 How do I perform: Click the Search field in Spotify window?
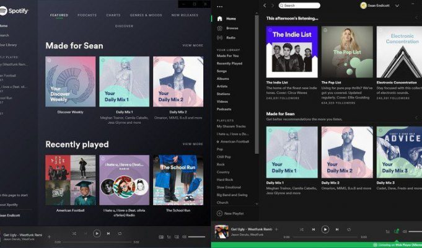[x=299, y=6]
